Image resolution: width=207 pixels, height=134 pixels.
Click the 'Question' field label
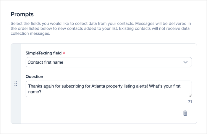[34, 77]
